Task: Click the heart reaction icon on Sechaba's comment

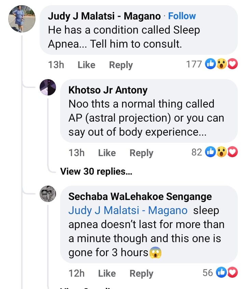Action: click(232, 273)
